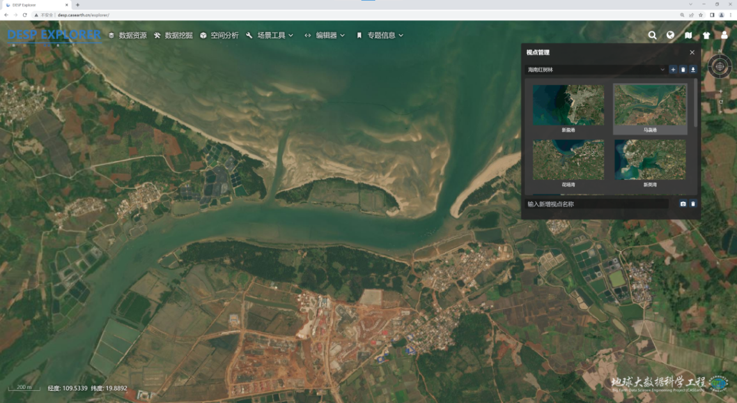Click the folded map icon
The width and height of the screenshot is (737, 403).
point(688,36)
